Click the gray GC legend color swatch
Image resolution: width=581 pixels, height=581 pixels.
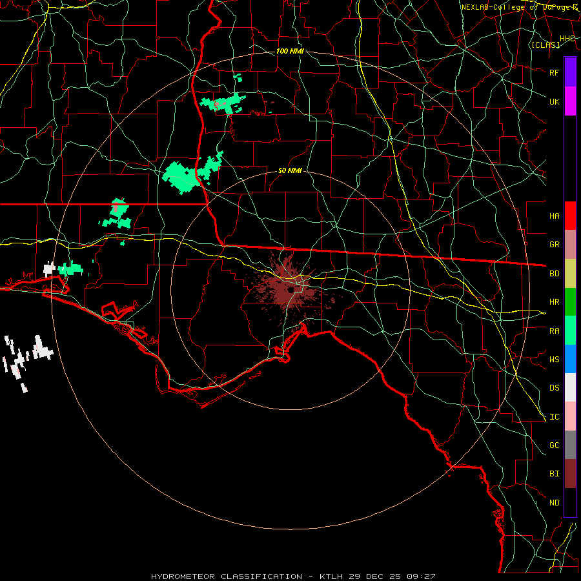click(x=570, y=445)
